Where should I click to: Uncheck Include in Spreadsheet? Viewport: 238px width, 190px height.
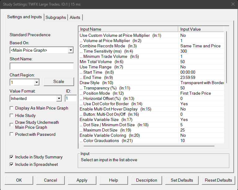point(12,165)
